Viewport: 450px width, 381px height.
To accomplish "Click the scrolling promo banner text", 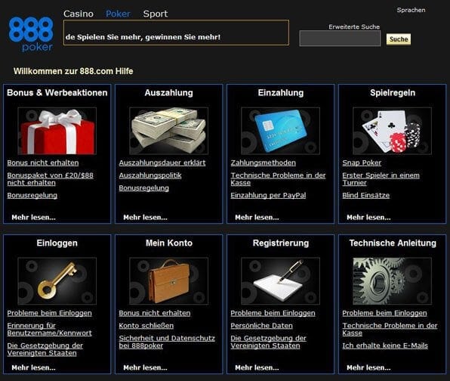I will point(143,37).
